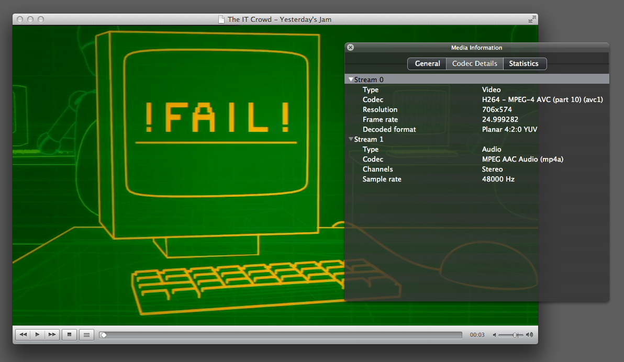Image resolution: width=624 pixels, height=362 pixels.
Task: Select the 'Planar 4:2:0 YUV' value
Action: (x=509, y=129)
